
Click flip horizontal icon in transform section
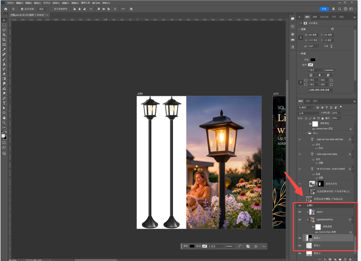point(326,46)
